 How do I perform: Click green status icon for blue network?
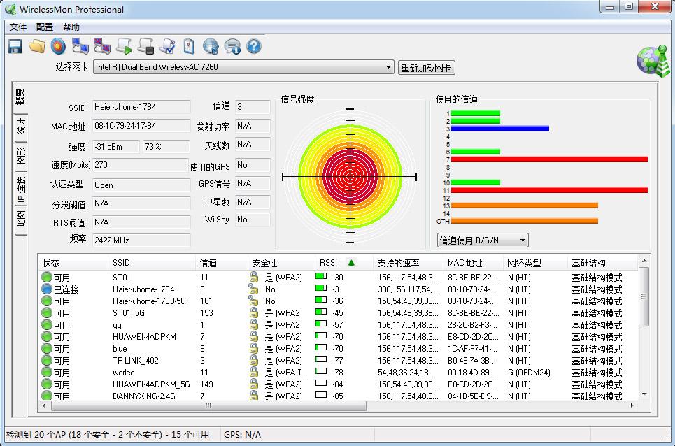(46, 348)
